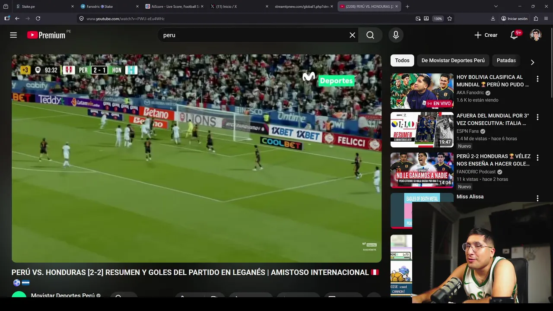
Task: Reload the current page
Action: tap(38, 19)
